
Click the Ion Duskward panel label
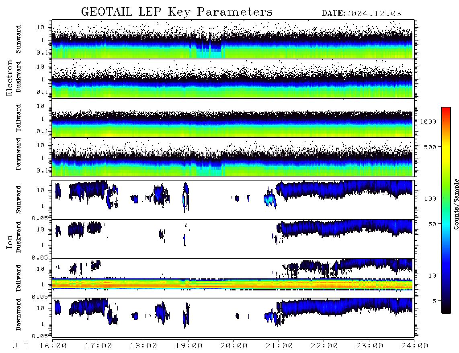(18, 237)
